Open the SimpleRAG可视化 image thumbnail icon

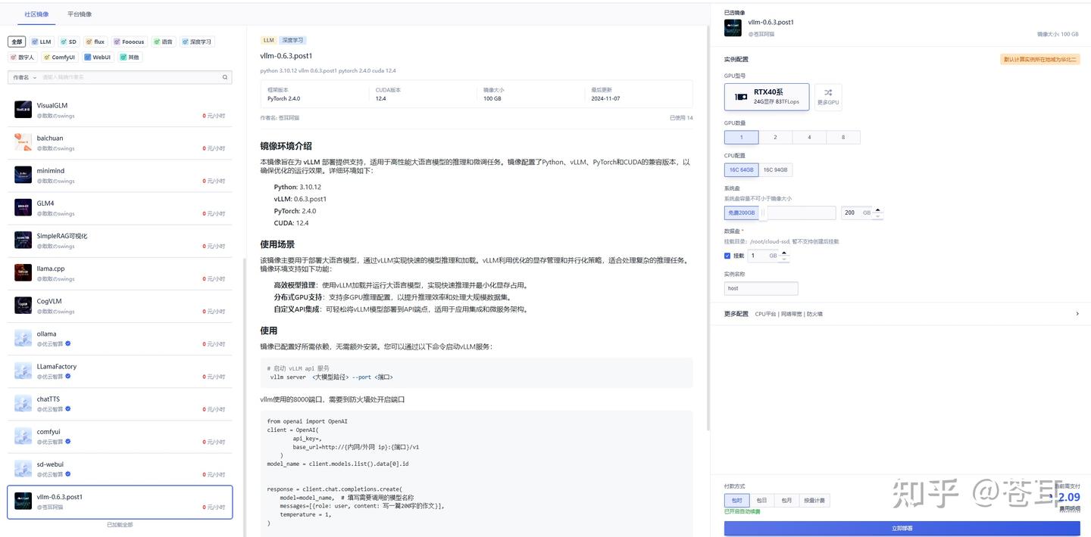coord(23,240)
